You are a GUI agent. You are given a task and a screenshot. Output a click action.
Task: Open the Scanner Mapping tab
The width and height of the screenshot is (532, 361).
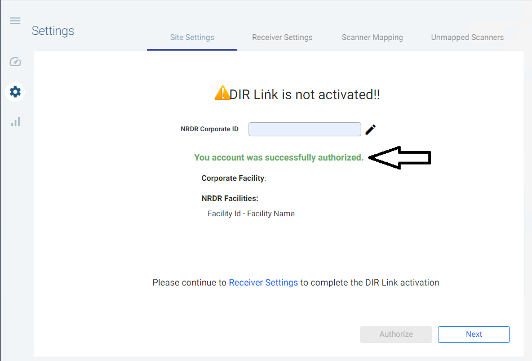372,37
